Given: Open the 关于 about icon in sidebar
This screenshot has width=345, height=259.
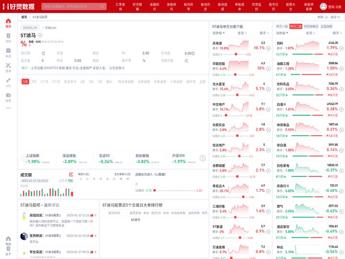Looking at the screenshot, I should coord(8,248).
